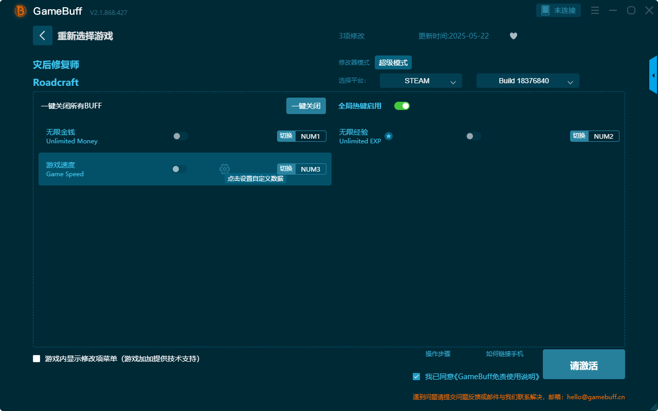658x411 pixels.
Task: Click the 3项修改 count text
Action: click(x=352, y=36)
